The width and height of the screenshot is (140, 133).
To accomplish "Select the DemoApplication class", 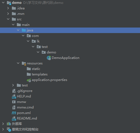I will click(x=66, y=58).
